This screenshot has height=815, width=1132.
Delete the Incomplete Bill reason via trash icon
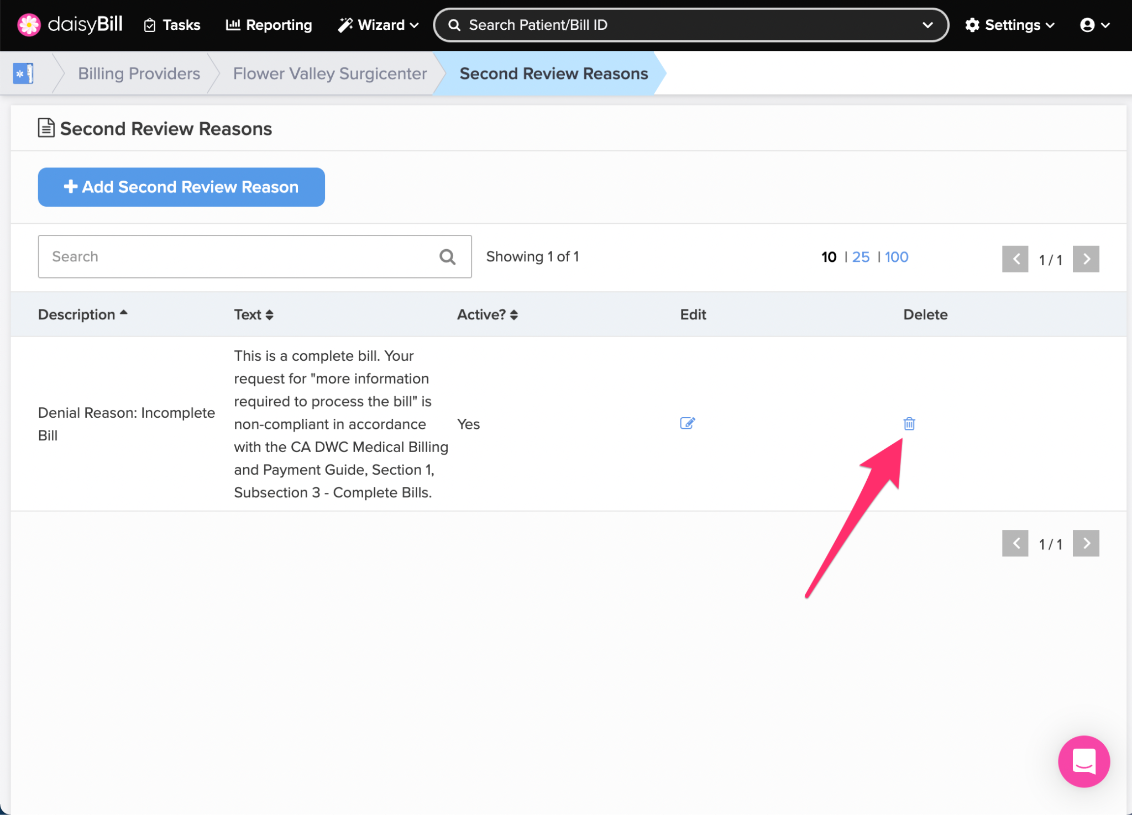[x=909, y=424]
